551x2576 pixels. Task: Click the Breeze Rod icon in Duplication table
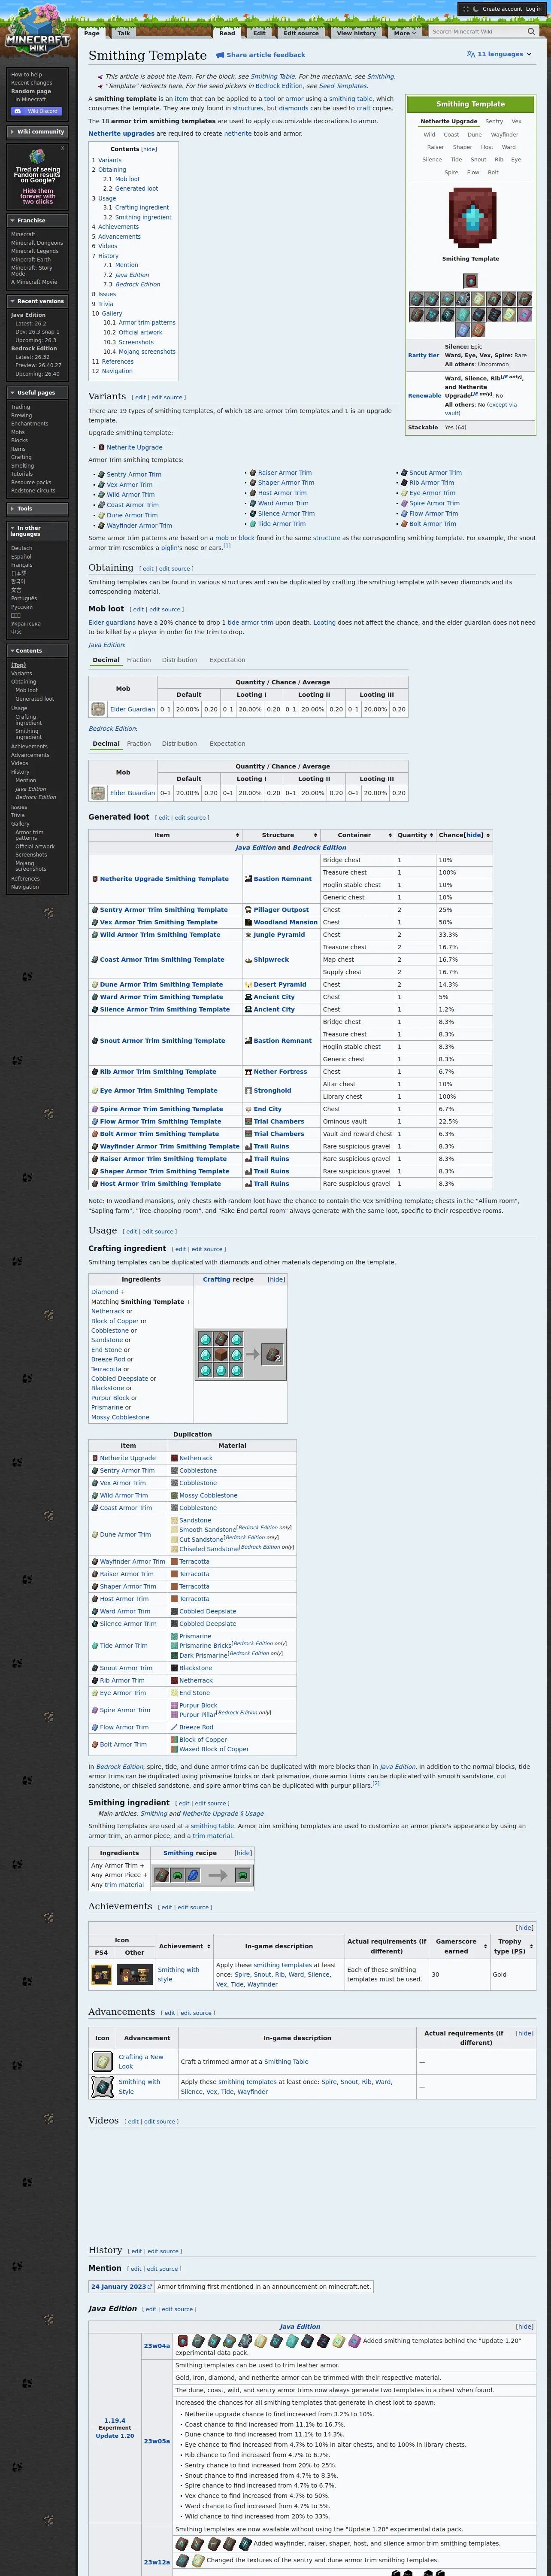(174, 1727)
